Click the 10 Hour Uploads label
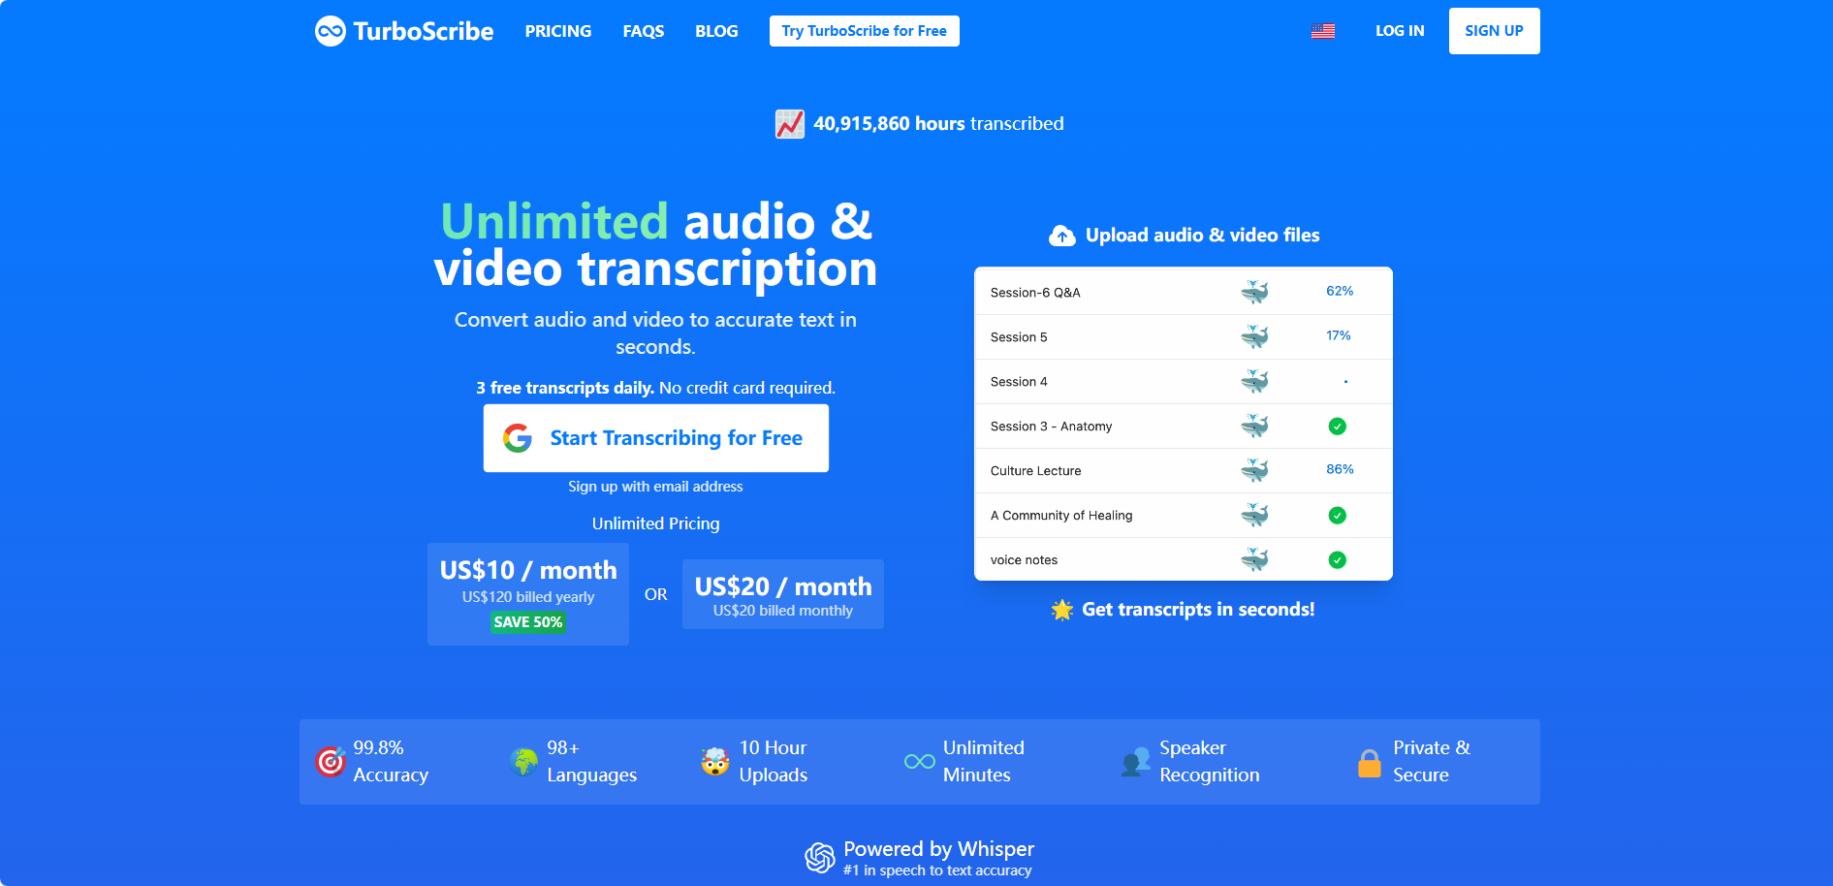 coord(774,762)
